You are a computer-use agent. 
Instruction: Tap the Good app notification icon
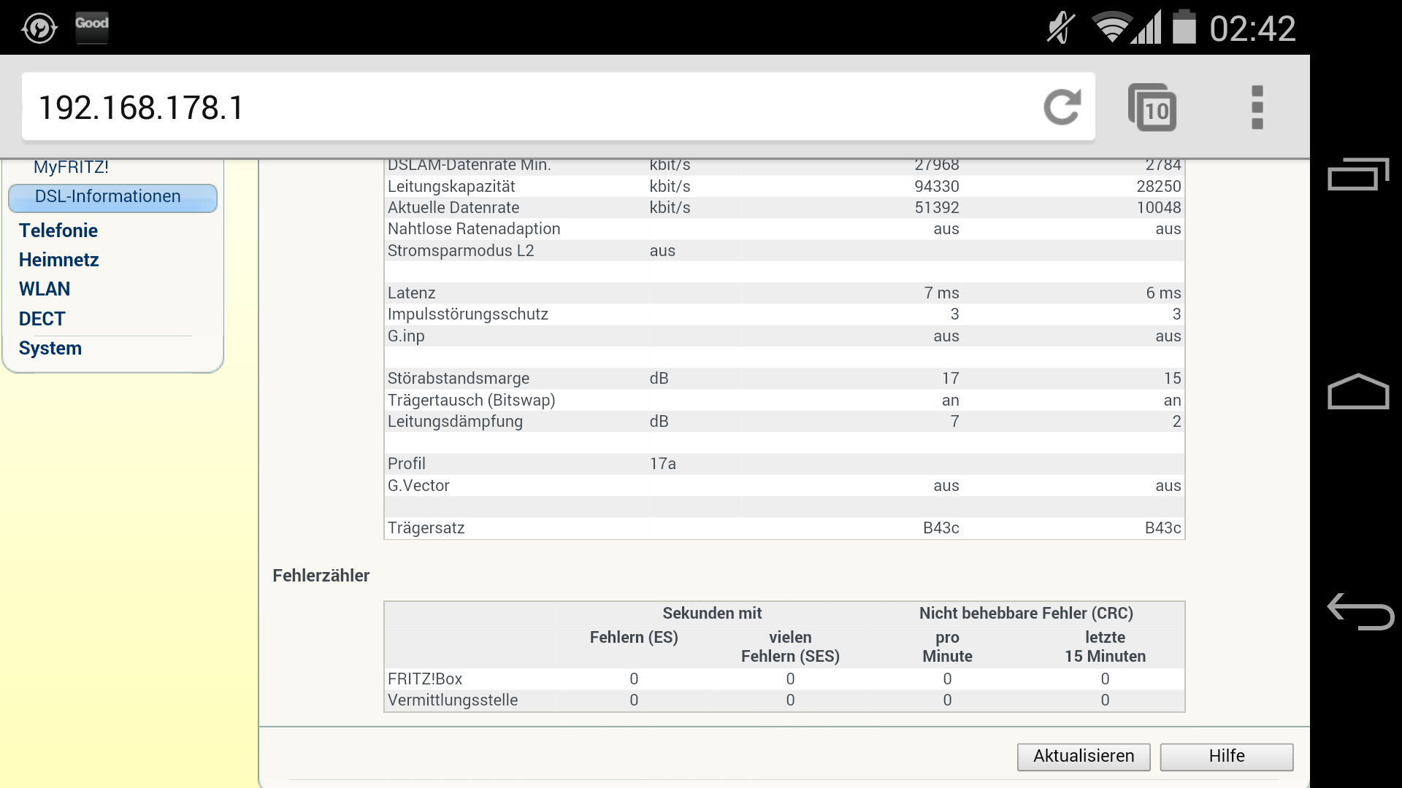[92, 28]
